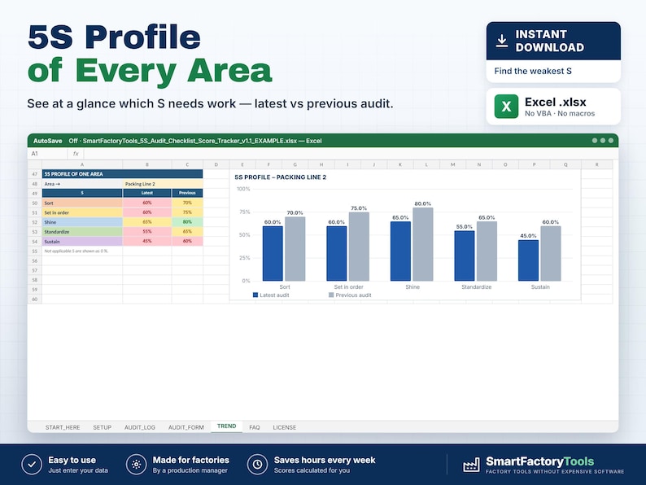Select row 60 header

point(35,299)
